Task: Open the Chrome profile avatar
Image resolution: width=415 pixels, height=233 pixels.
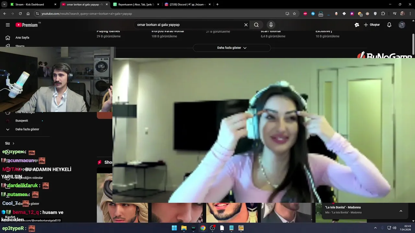Action: 402,14
